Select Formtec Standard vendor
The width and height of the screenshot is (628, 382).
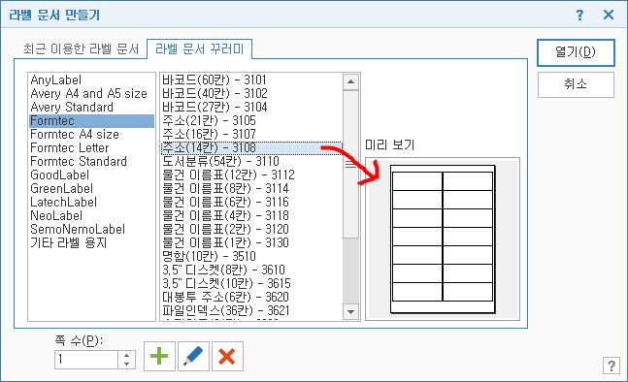point(91,162)
